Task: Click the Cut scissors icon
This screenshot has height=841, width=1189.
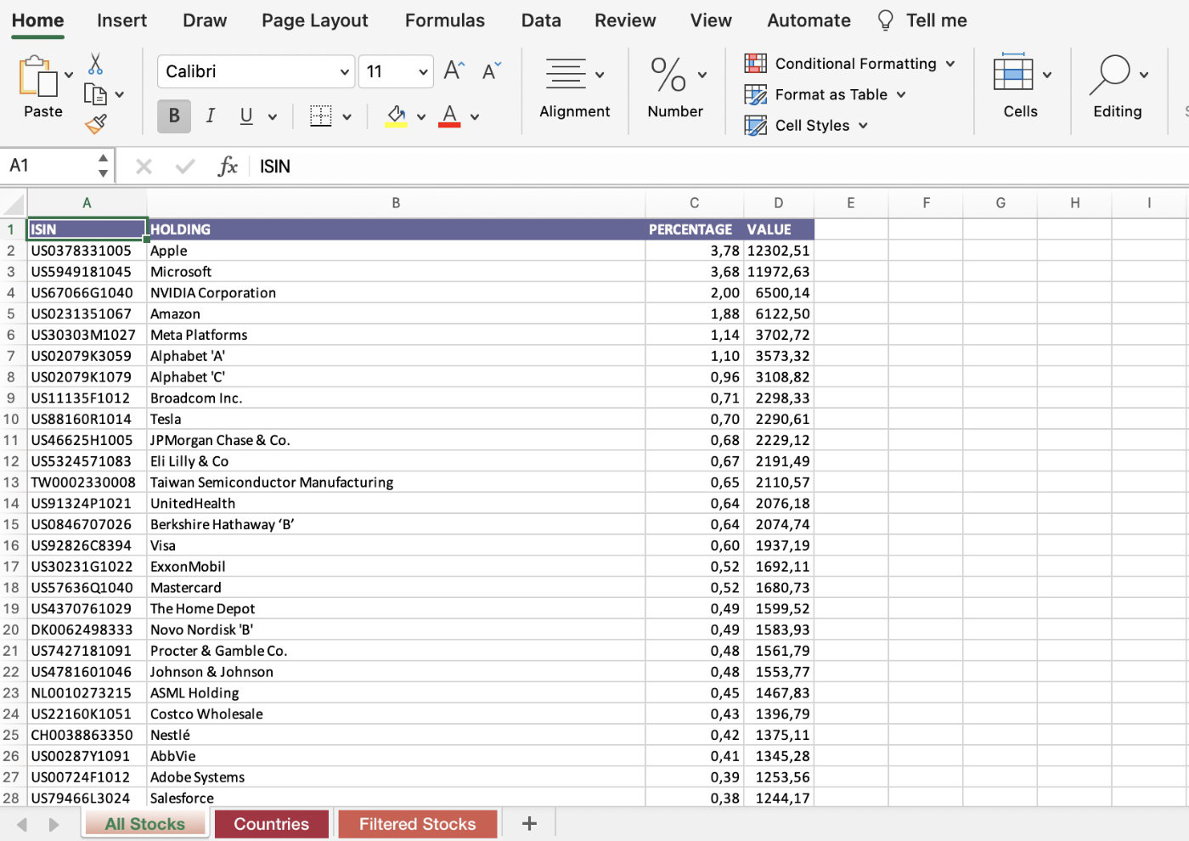Action: point(95,64)
